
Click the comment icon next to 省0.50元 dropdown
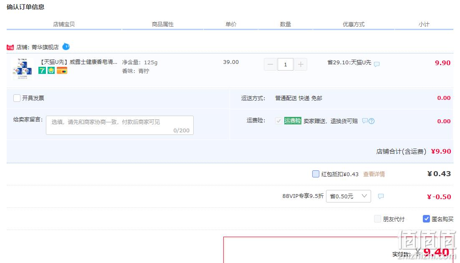(x=381, y=196)
